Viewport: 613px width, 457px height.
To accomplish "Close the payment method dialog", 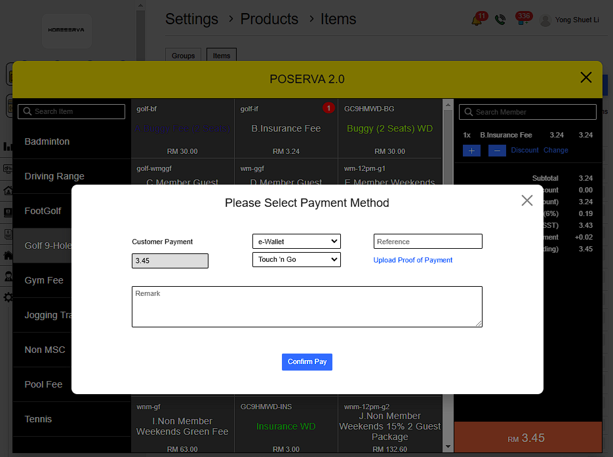I will click(x=526, y=200).
